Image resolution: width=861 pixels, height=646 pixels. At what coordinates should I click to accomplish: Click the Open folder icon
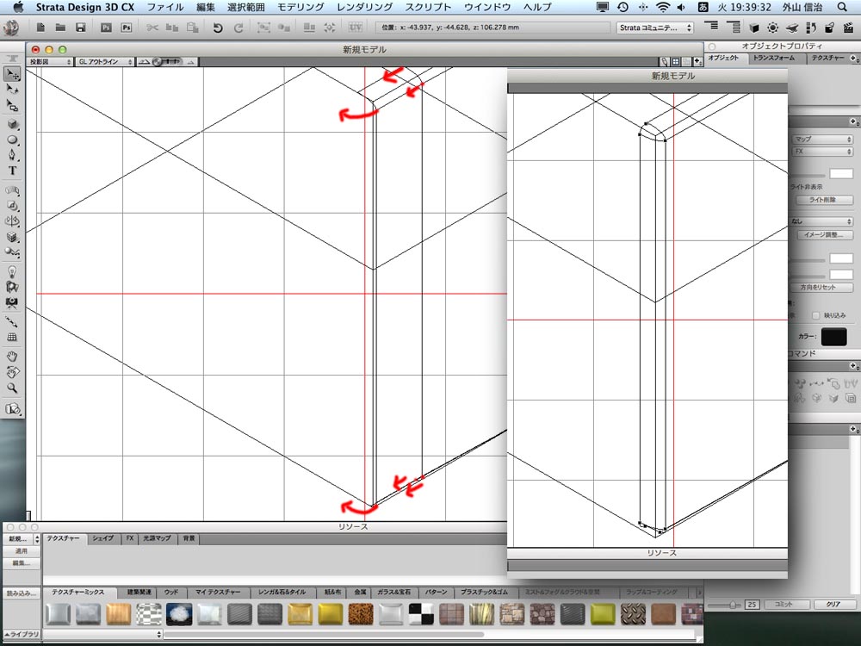[60, 28]
